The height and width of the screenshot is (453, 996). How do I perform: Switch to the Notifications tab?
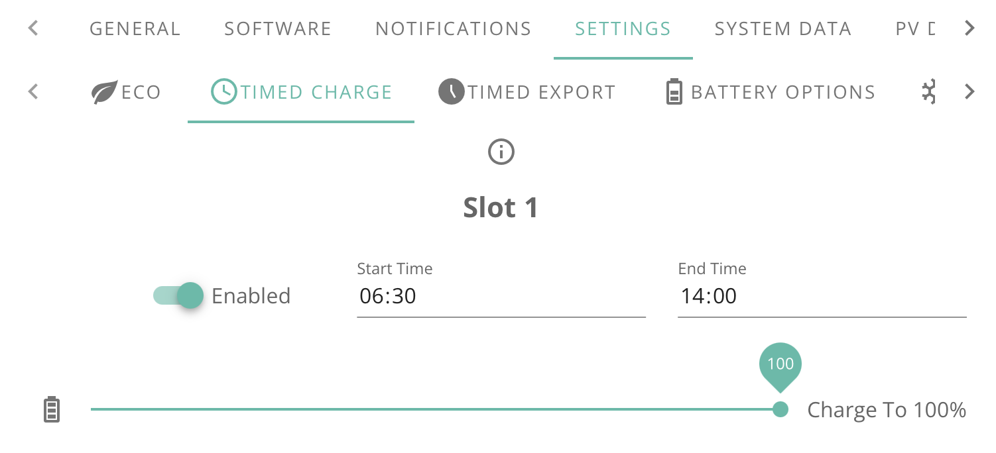(x=454, y=29)
